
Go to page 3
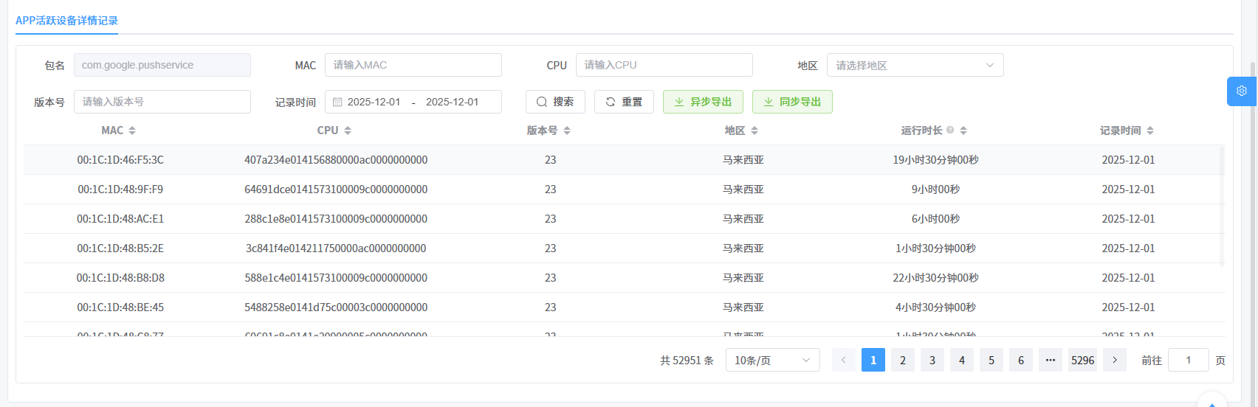coord(932,360)
